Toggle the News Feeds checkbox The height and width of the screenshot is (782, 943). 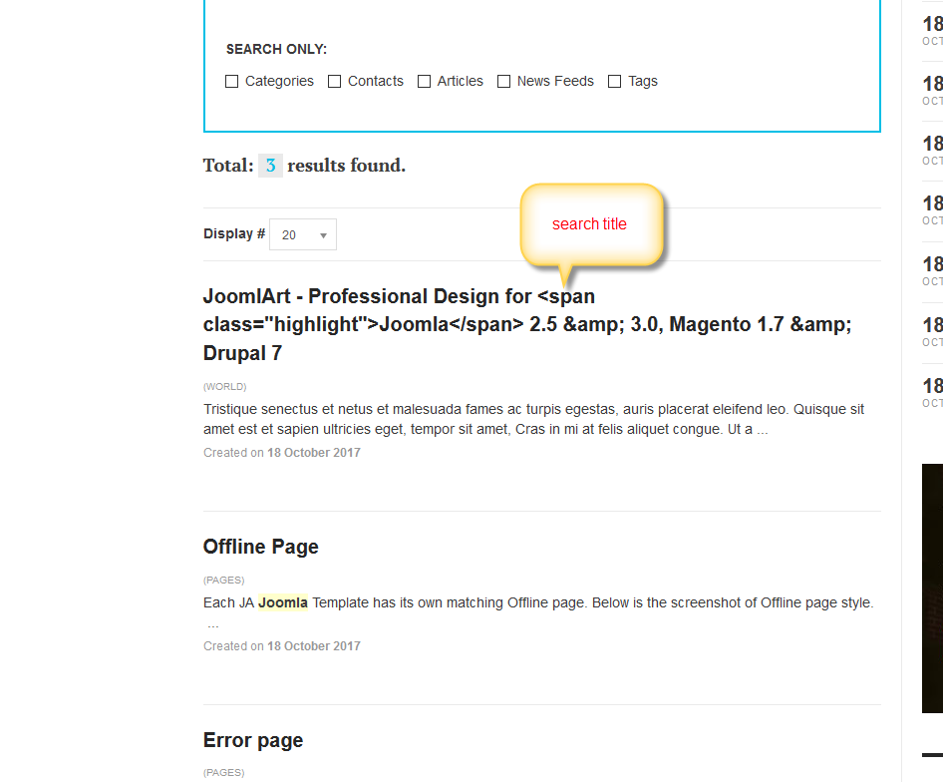pyautogui.click(x=504, y=82)
